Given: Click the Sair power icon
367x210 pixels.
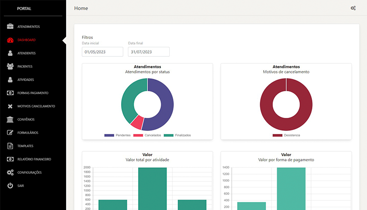Looking at the screenshot, I should [10, 186].
